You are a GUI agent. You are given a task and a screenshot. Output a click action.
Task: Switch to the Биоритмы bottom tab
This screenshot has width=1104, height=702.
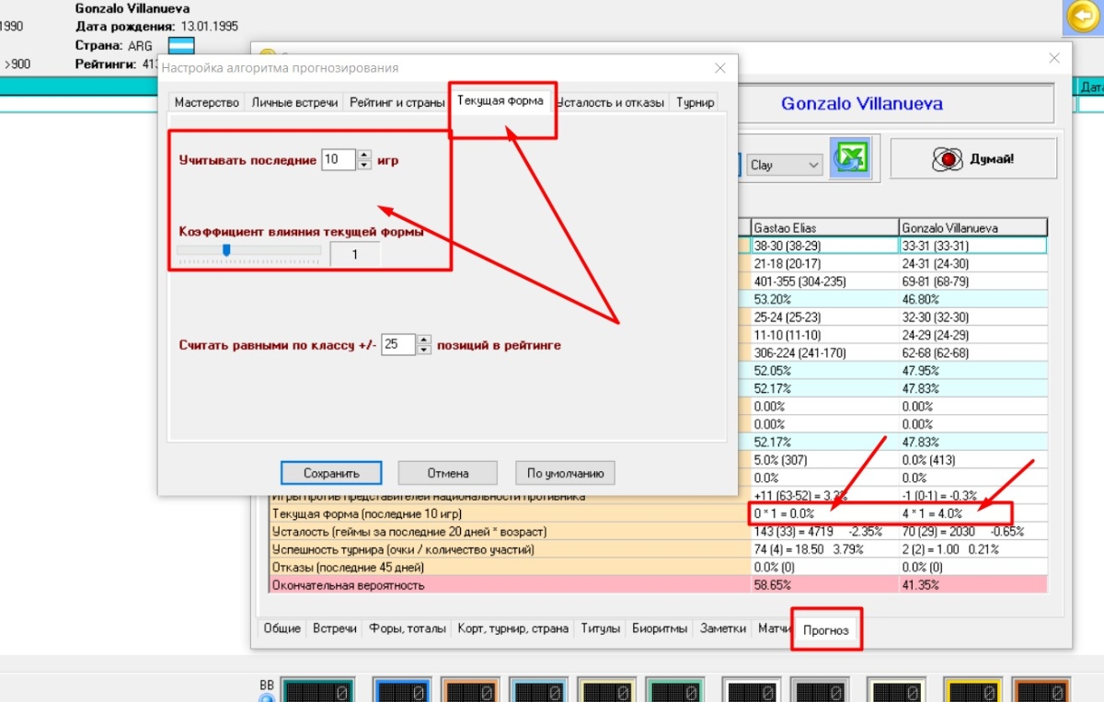click(x=659, y=628)
